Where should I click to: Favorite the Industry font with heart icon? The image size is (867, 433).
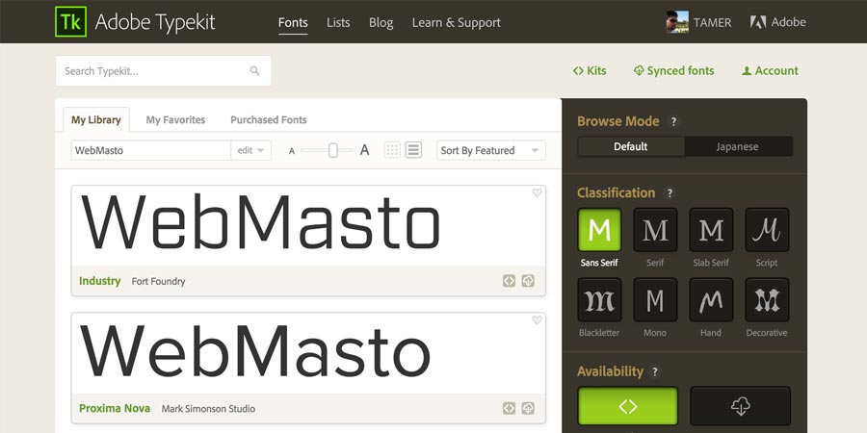coord(537,192)
